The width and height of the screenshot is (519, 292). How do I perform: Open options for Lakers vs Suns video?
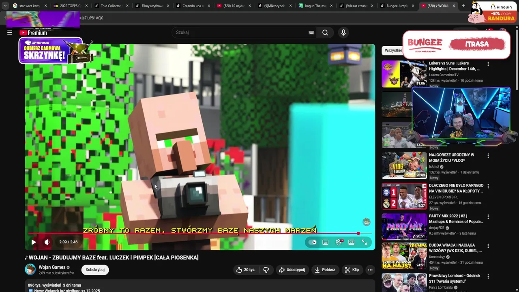pos(488,64)
